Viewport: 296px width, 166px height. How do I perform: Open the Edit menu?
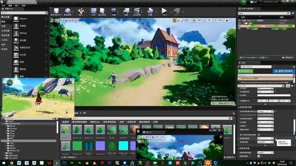(x=10, y=6)
